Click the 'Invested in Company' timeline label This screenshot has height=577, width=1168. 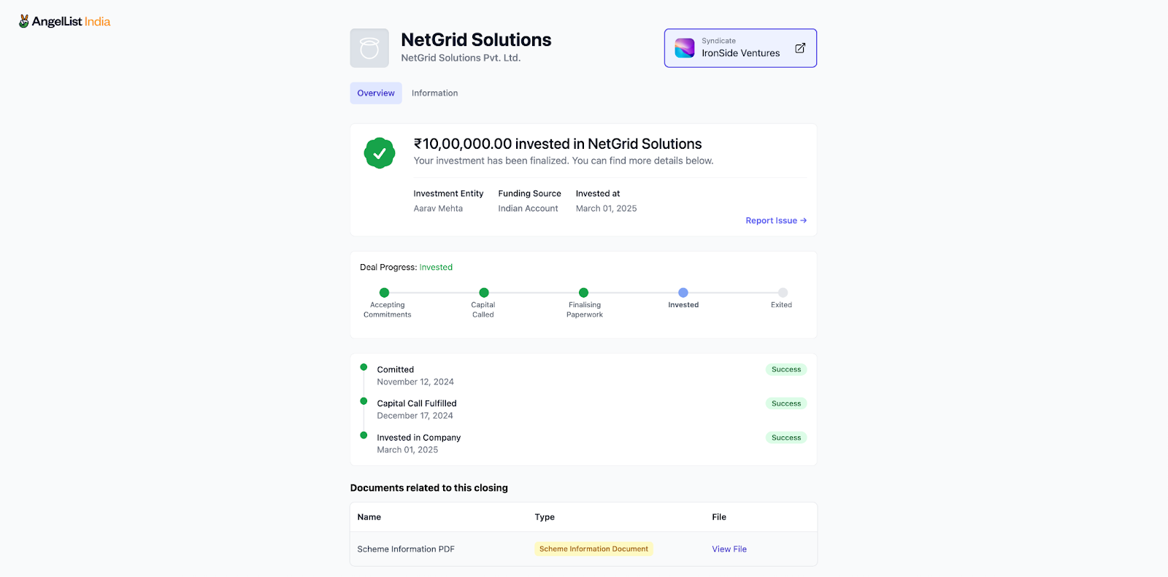(x=419, y=438)
